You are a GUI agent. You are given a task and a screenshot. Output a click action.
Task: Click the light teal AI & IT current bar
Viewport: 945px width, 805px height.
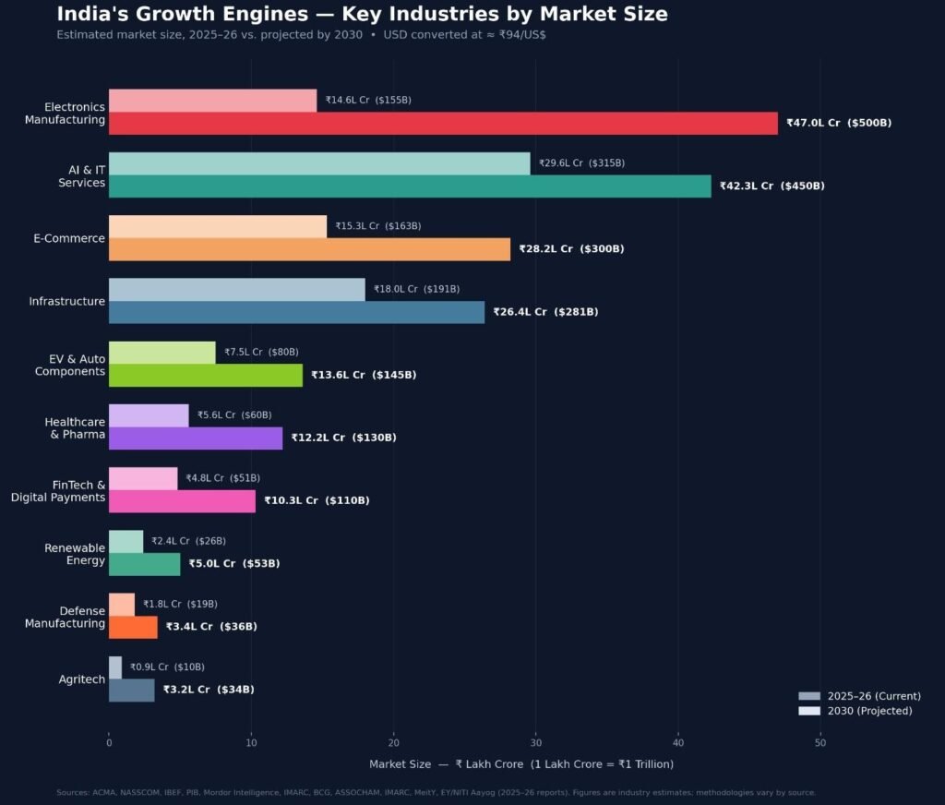click(319, 163)
